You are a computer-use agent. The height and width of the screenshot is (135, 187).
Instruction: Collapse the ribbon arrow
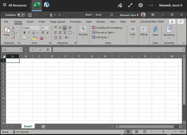pyautogui.click(x=184, y=43)
